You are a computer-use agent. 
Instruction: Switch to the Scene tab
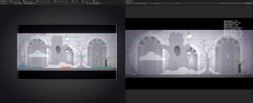click(4, 1)
